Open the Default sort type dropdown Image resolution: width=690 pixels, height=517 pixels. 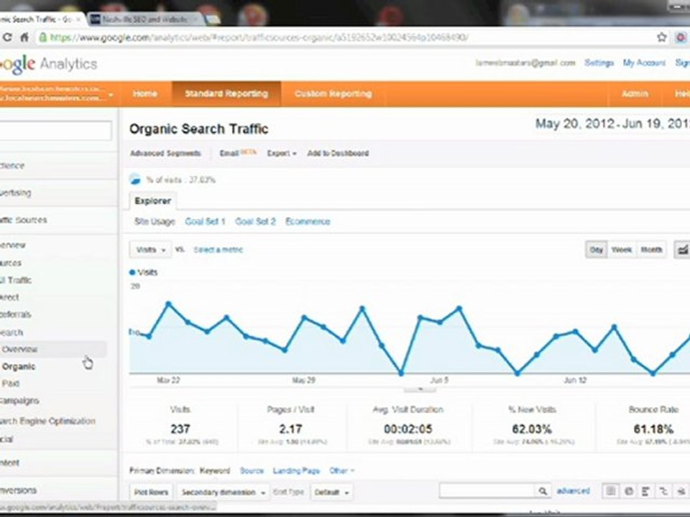coord(331,493)
